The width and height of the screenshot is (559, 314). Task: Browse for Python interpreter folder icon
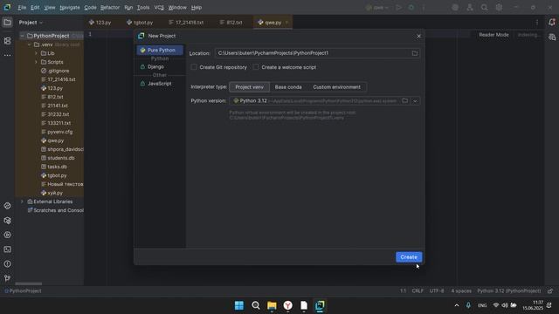click(x=405, y=101)
